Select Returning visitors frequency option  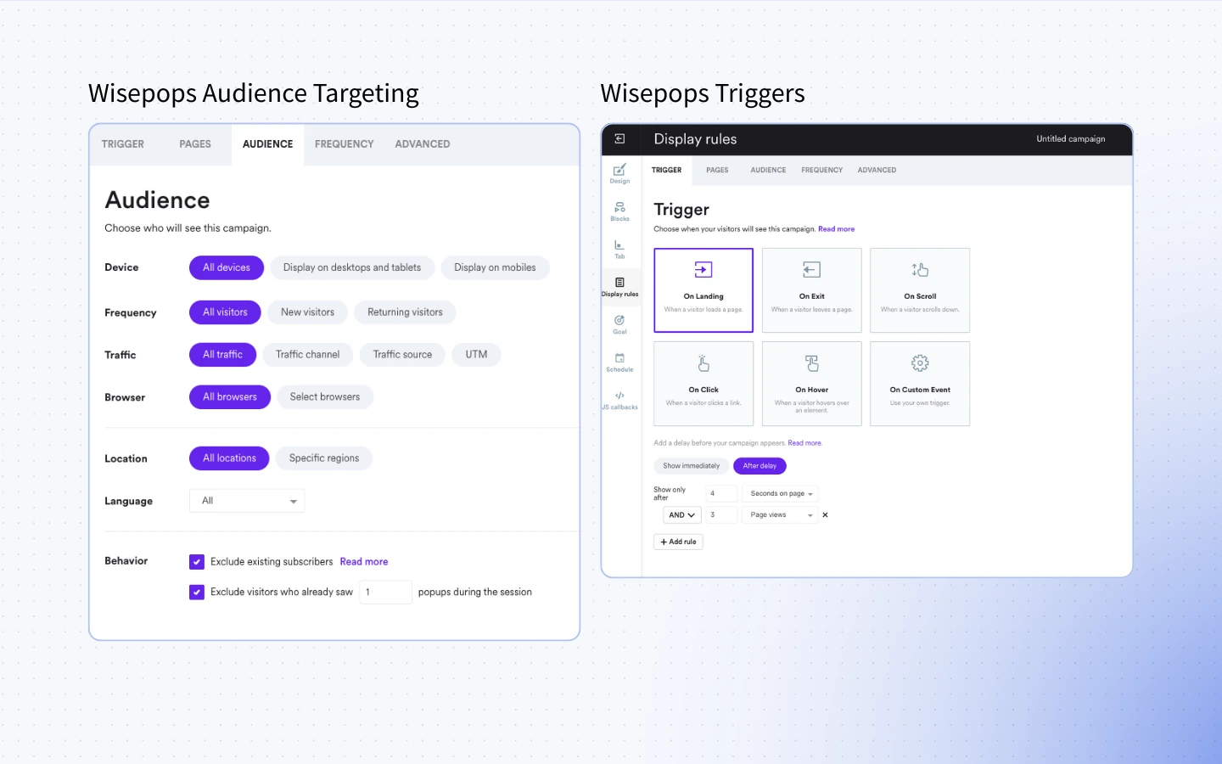(x=405, y=312)
